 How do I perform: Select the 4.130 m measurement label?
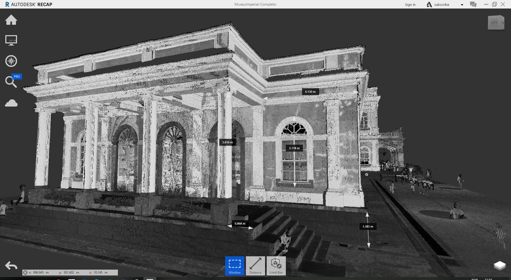point(310,92)
